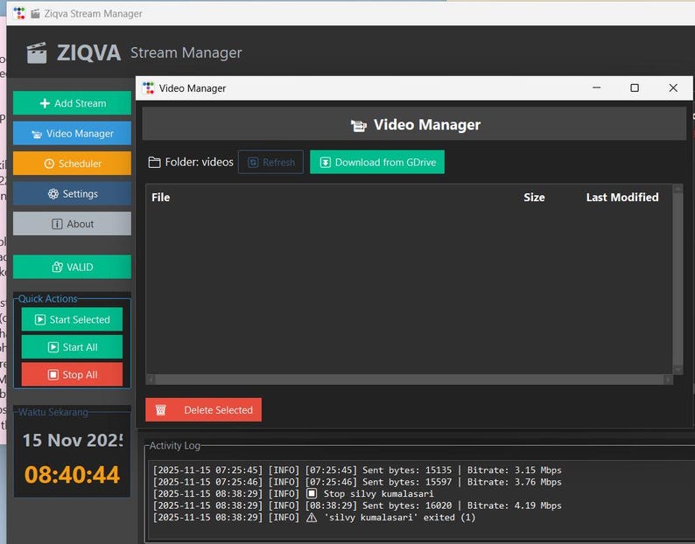This screenshot has width=695, height=544.
Task: Minimize the Video Manager window
Action: tap(597, 87)
